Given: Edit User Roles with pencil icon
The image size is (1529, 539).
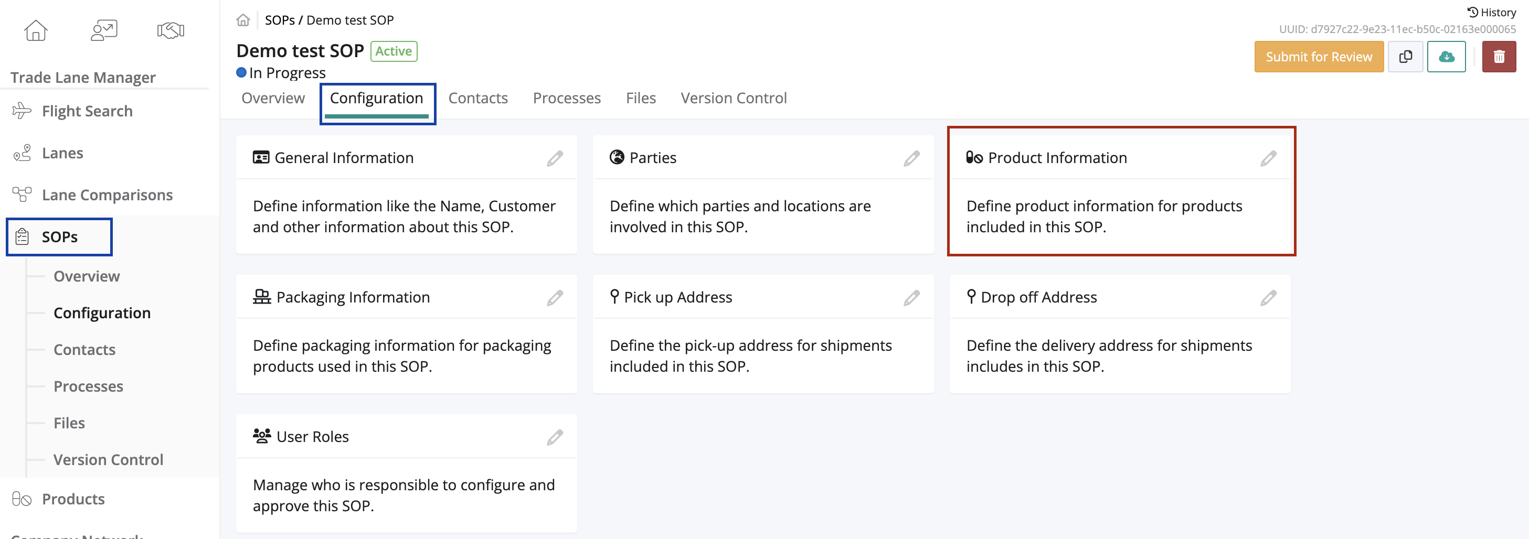Looking at the screenshot, I should click(x=555, y=438).
